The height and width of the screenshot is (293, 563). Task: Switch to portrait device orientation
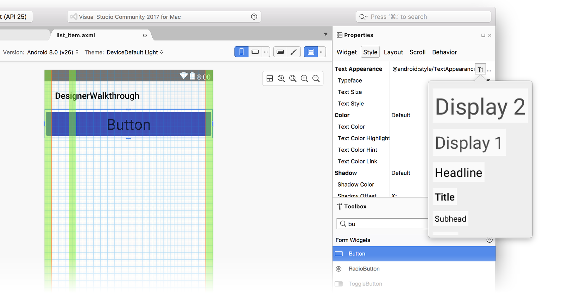tap(241, 52)
